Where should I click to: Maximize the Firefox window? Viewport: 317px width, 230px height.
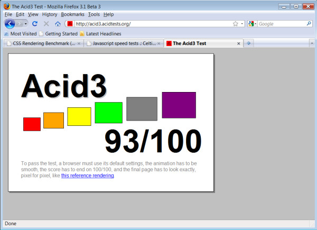coord(296,6)
